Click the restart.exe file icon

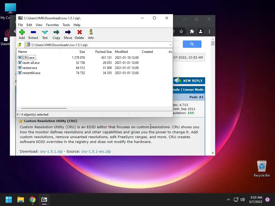click(x=20, y=68)
